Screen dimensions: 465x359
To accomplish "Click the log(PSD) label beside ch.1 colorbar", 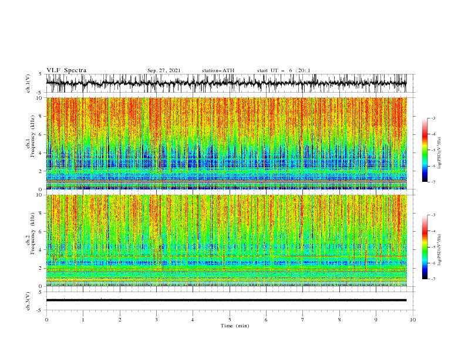I will click(x=439, y=153).
